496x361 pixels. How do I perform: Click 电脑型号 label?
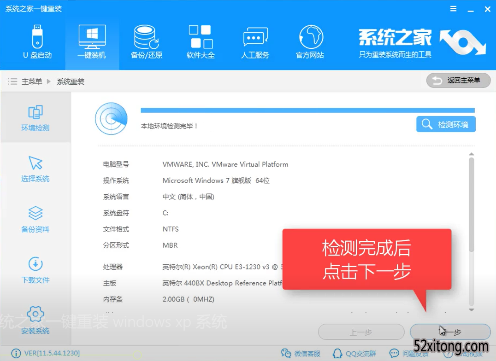pyautogui.click(x=116, y=164)
